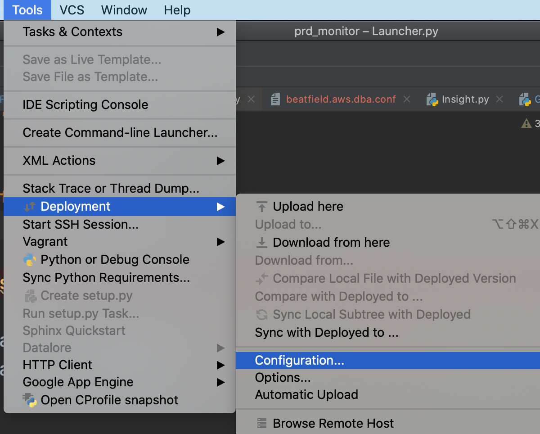Screen dimensions: 540x434
Task: Click the Tasks & Contexts submenu arrow
Action: (220, 32)
